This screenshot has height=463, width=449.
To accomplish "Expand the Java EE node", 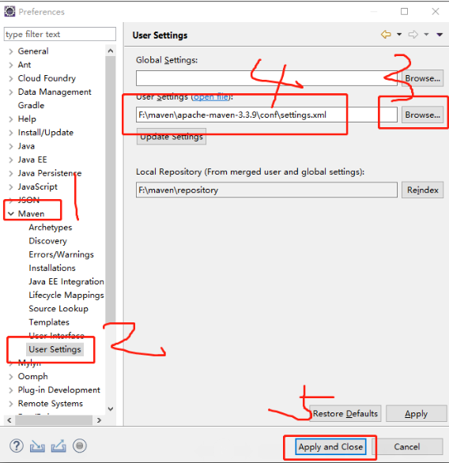I will point(11,160).
